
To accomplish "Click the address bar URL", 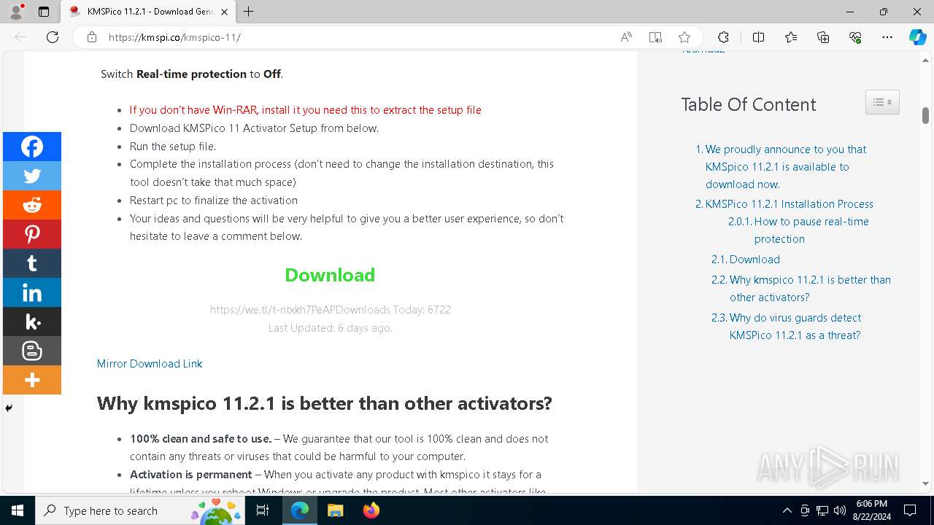I will [x=174, y=37].
